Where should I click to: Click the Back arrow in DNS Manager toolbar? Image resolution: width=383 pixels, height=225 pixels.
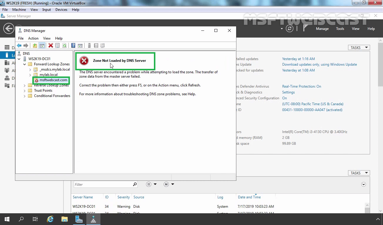point(19,45)
